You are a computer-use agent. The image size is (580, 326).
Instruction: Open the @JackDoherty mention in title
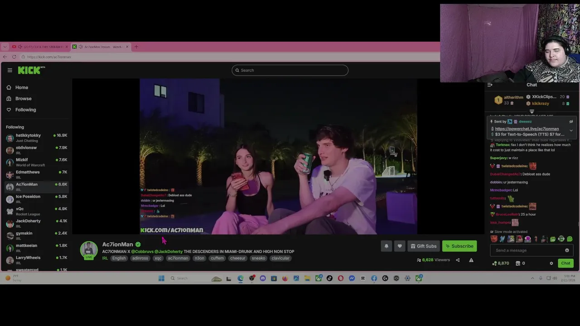169,251
